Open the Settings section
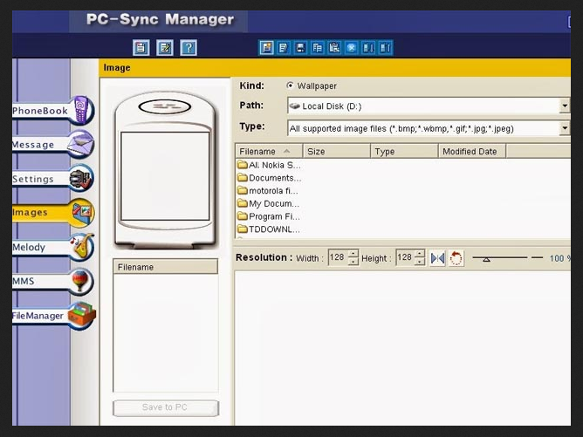Image resolution: width=583 pixels, height=437 pixels. pos(53,178)
